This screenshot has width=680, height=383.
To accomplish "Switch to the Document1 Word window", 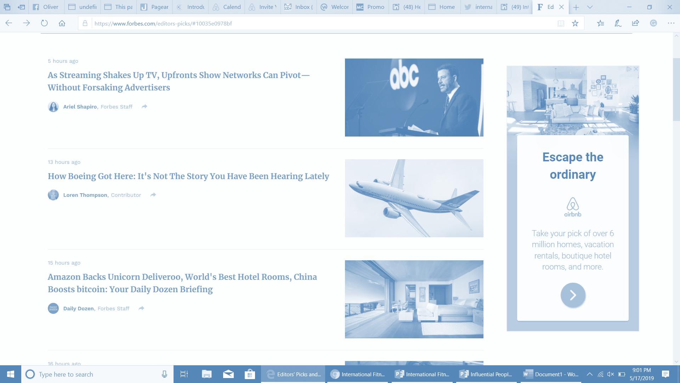I will click(x=551, y=374).
